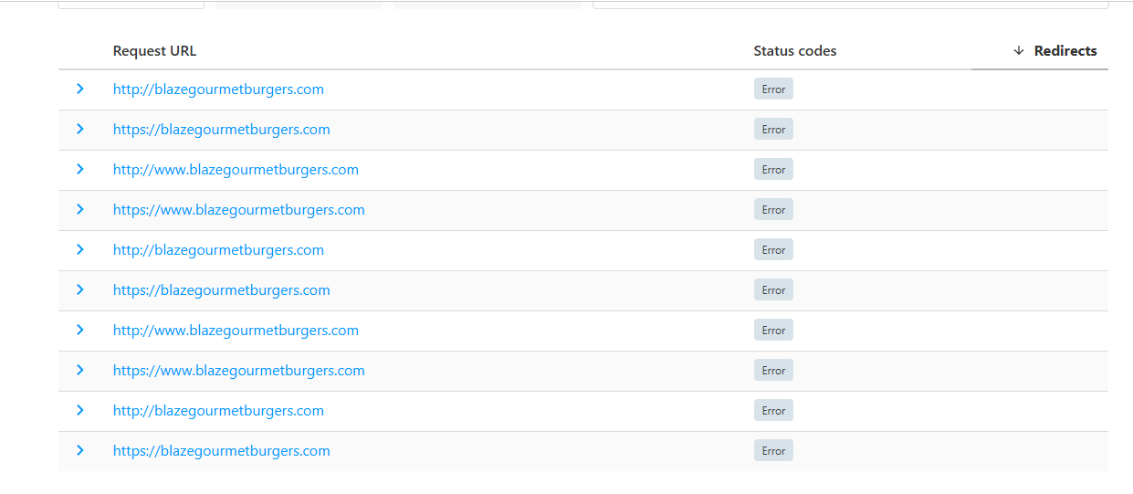Click the sort arrow icon beside Redirects
Screen dimensions: 1133x494
(x=1019, y=51)
